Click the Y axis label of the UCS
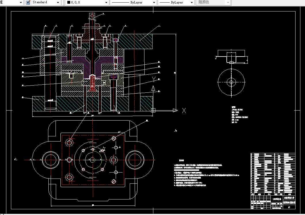Image resolution: width=305 pixels, height=215 pixels. coord(154,79)
